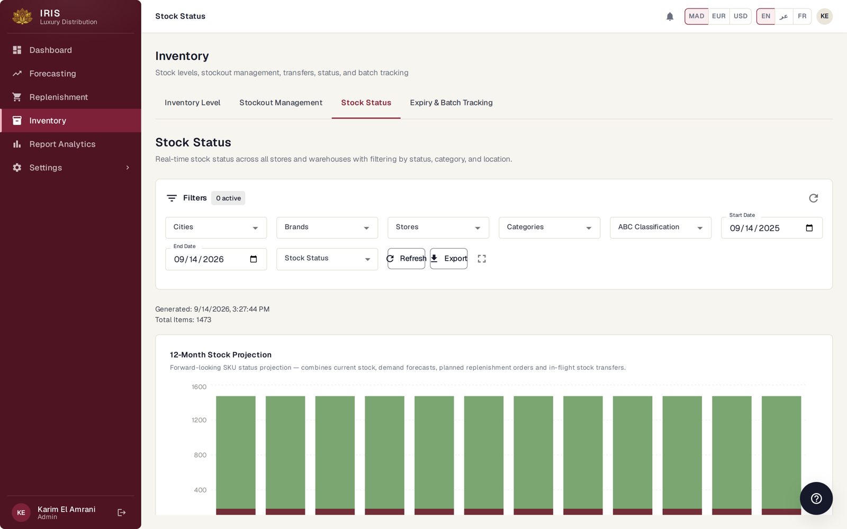The height and width of the screenshot is (529, 847).
Task: Set language to FR
Action: point(802,16)
